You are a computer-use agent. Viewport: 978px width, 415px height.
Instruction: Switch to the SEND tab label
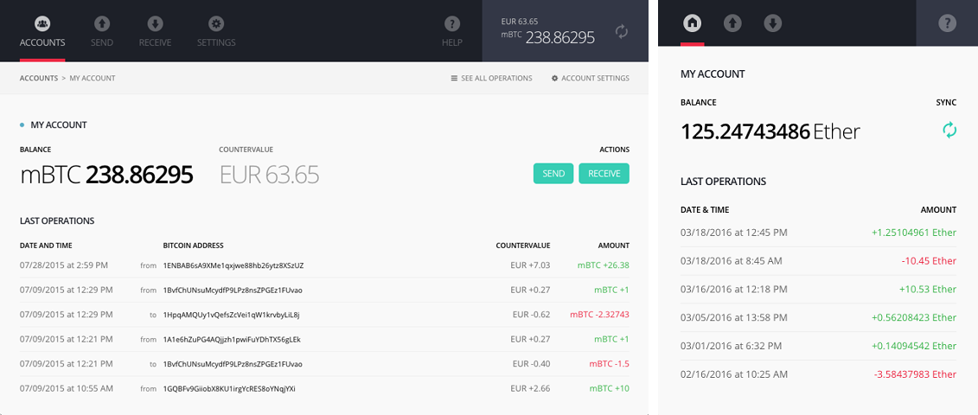pos(102,43)
